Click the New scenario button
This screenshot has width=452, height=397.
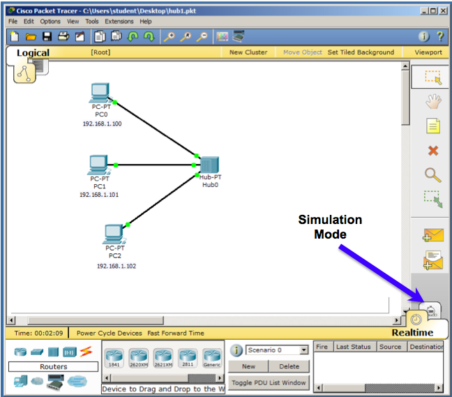tap(248, 366)
